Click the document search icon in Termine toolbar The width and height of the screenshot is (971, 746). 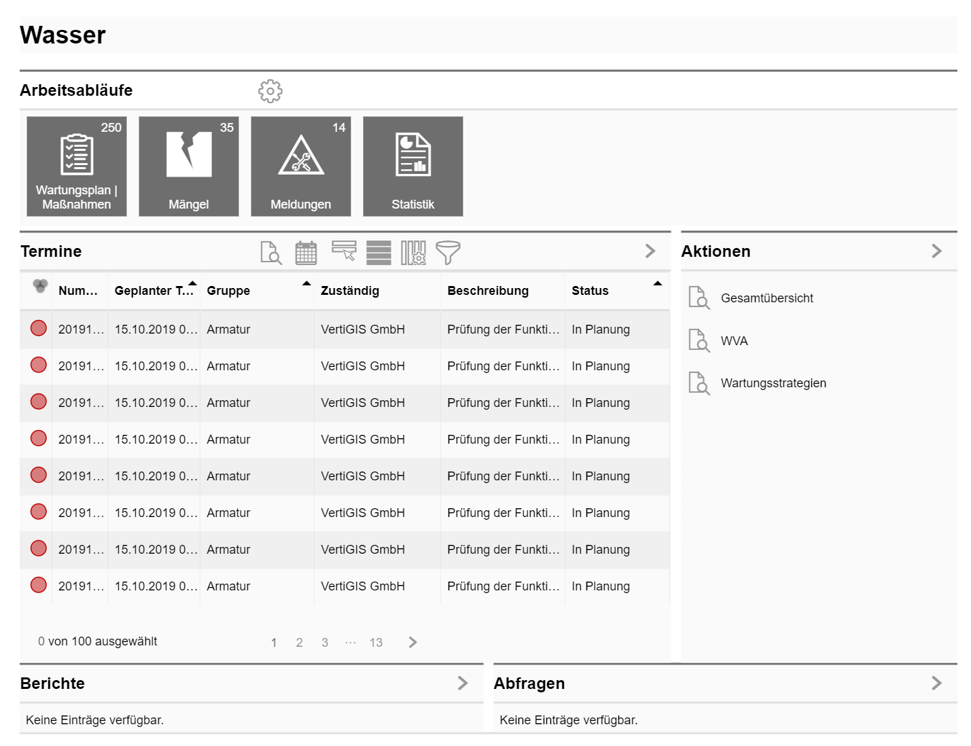(271, 253)
